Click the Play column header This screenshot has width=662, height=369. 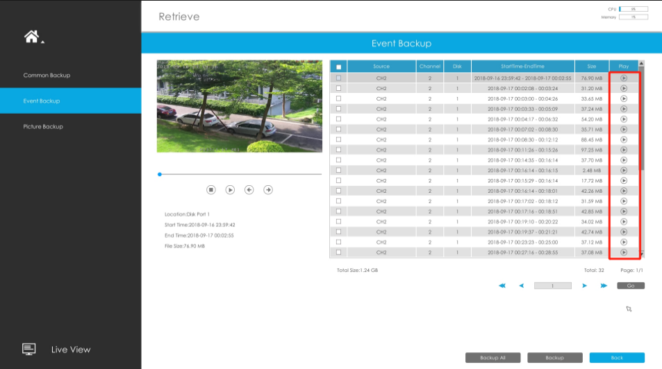pos(624,66)
